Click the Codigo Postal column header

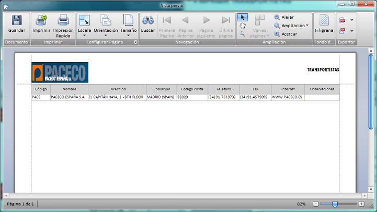tap(192, 89)
